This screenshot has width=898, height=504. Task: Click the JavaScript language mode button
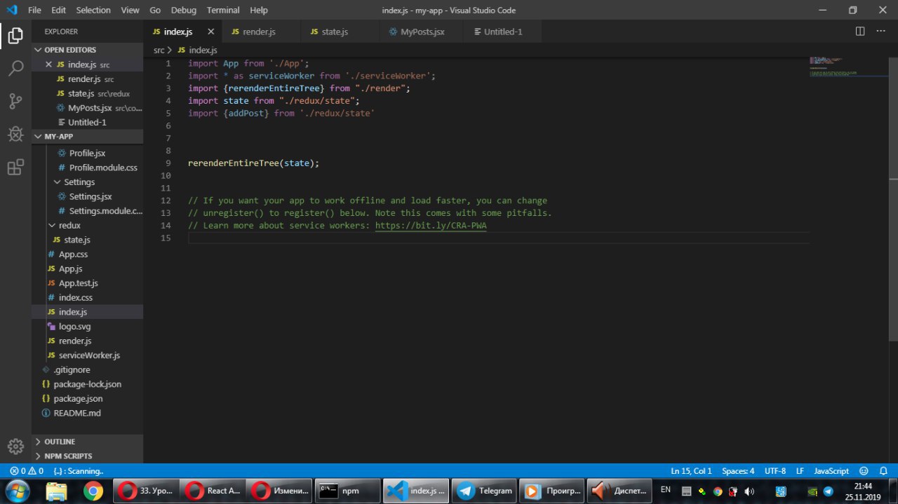pos(831,471)
